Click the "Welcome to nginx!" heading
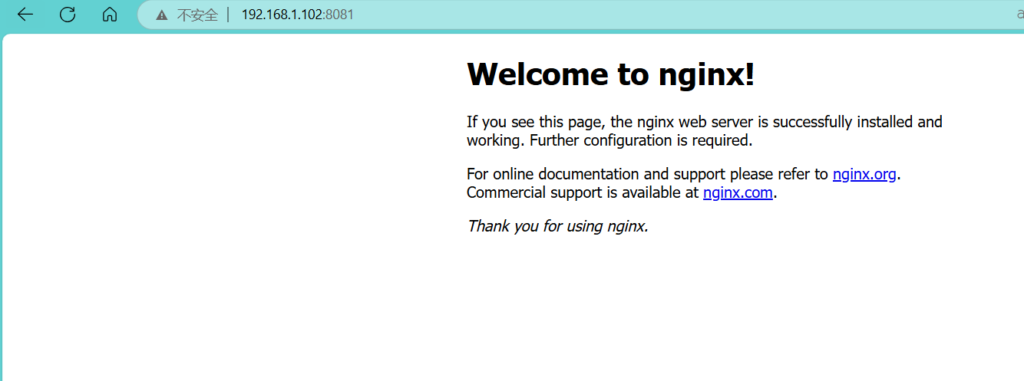The width and height of the screenshot is (1024, 381). click(611, 74)
